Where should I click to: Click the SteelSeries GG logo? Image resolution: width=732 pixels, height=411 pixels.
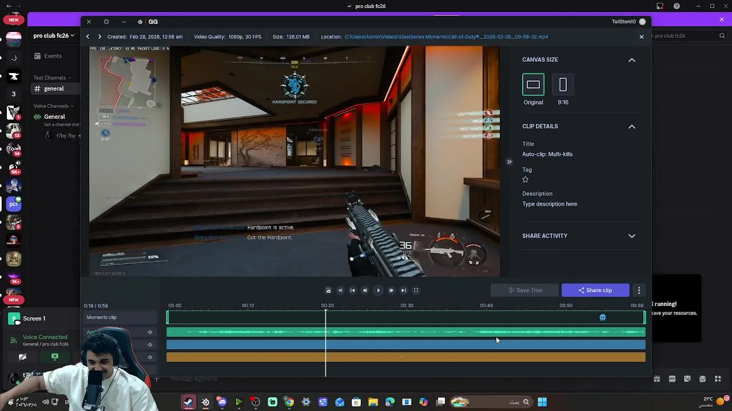[x=148, y=22]
